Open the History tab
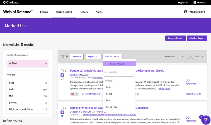Screen dimensions: 211x125 tap(84, 12)
